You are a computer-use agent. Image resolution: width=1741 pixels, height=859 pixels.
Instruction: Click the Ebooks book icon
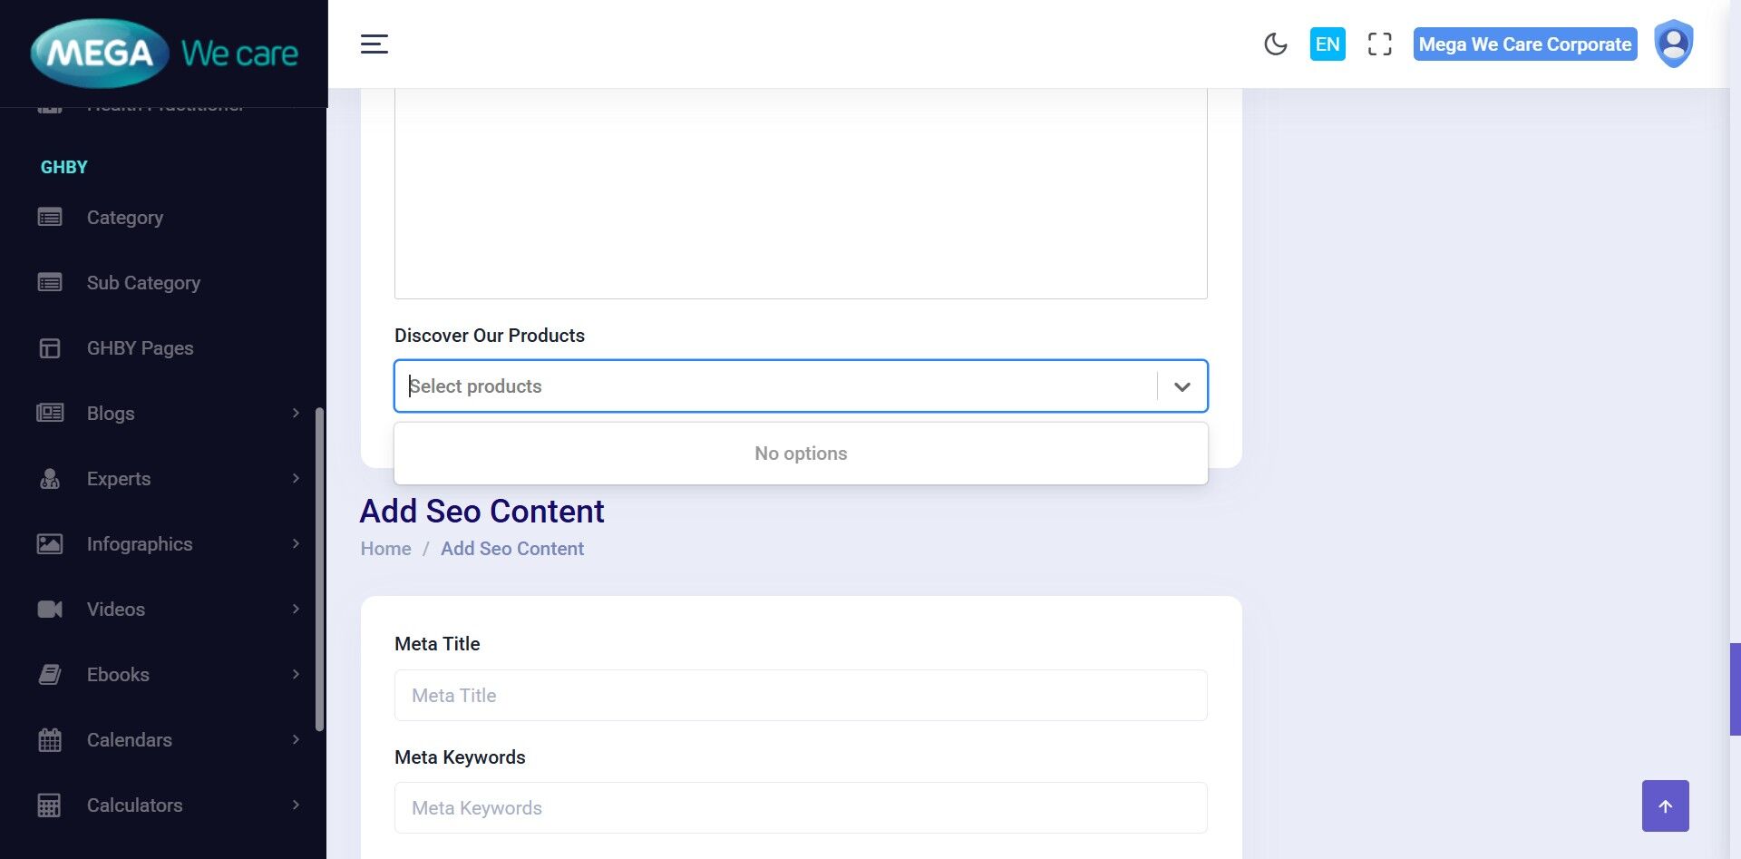(x=50, y=675)
